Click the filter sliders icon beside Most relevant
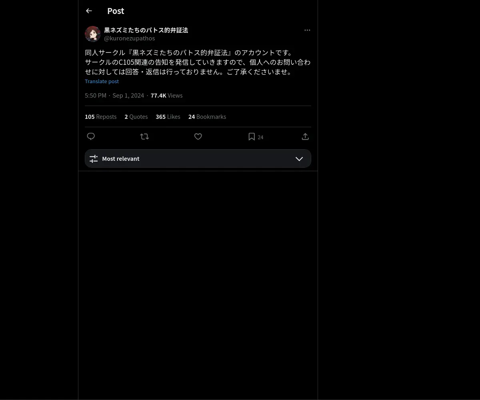The width and height of the screenshot is (480, 400). click(x=94, y=159)
